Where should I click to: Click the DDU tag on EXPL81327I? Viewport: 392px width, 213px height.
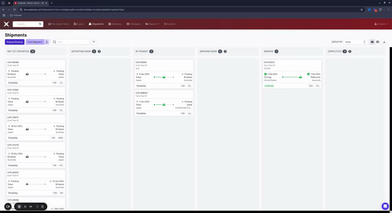pyautogui.click(x=311, y=86)
